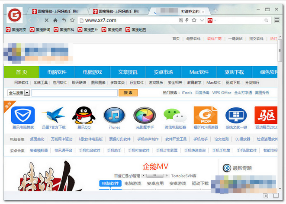Screen dimensions: 286x204
Task: Click the 软件厂商 top link
Action: click(214, 39)
